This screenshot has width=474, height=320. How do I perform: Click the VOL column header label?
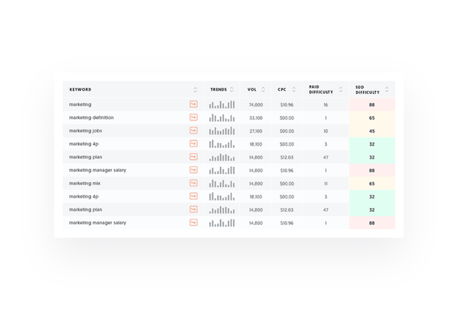point(252,90)
